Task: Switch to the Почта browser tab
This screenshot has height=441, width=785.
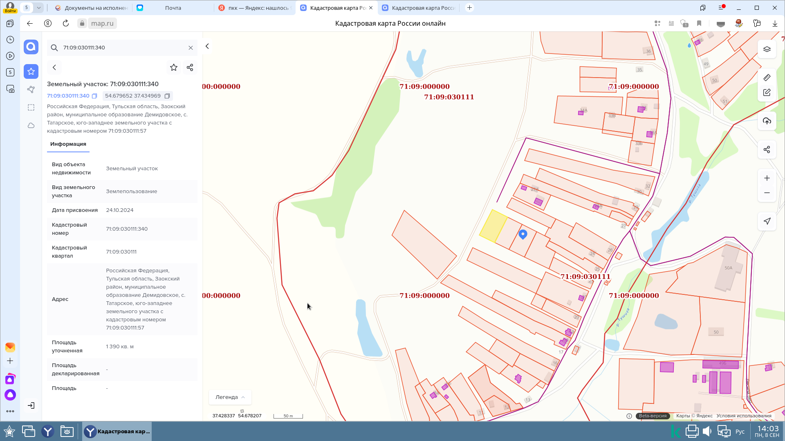Action: pos(173,8)
